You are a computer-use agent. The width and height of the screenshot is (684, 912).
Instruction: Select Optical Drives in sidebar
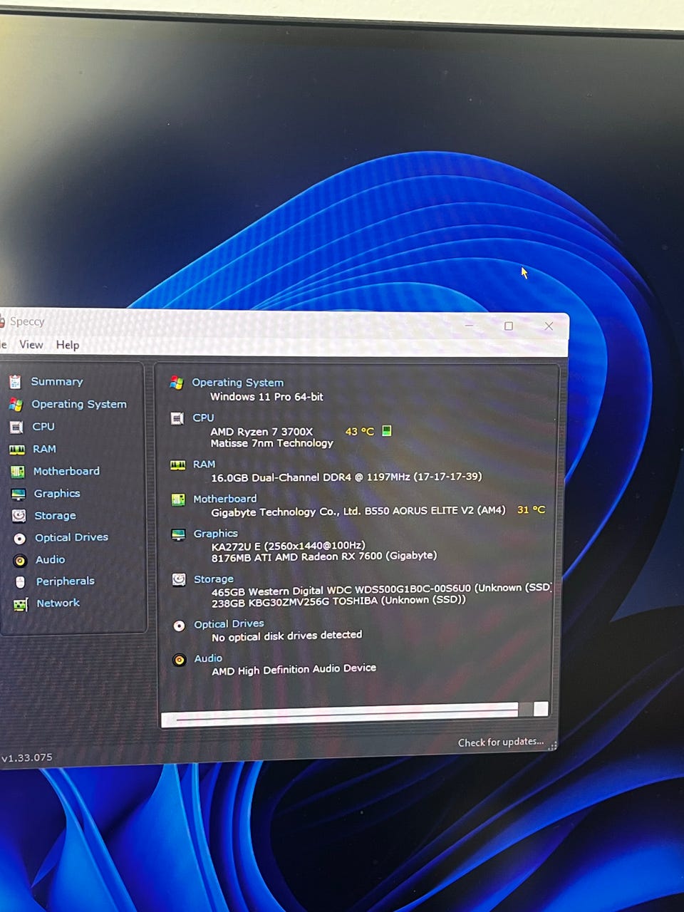coord(71,537)
